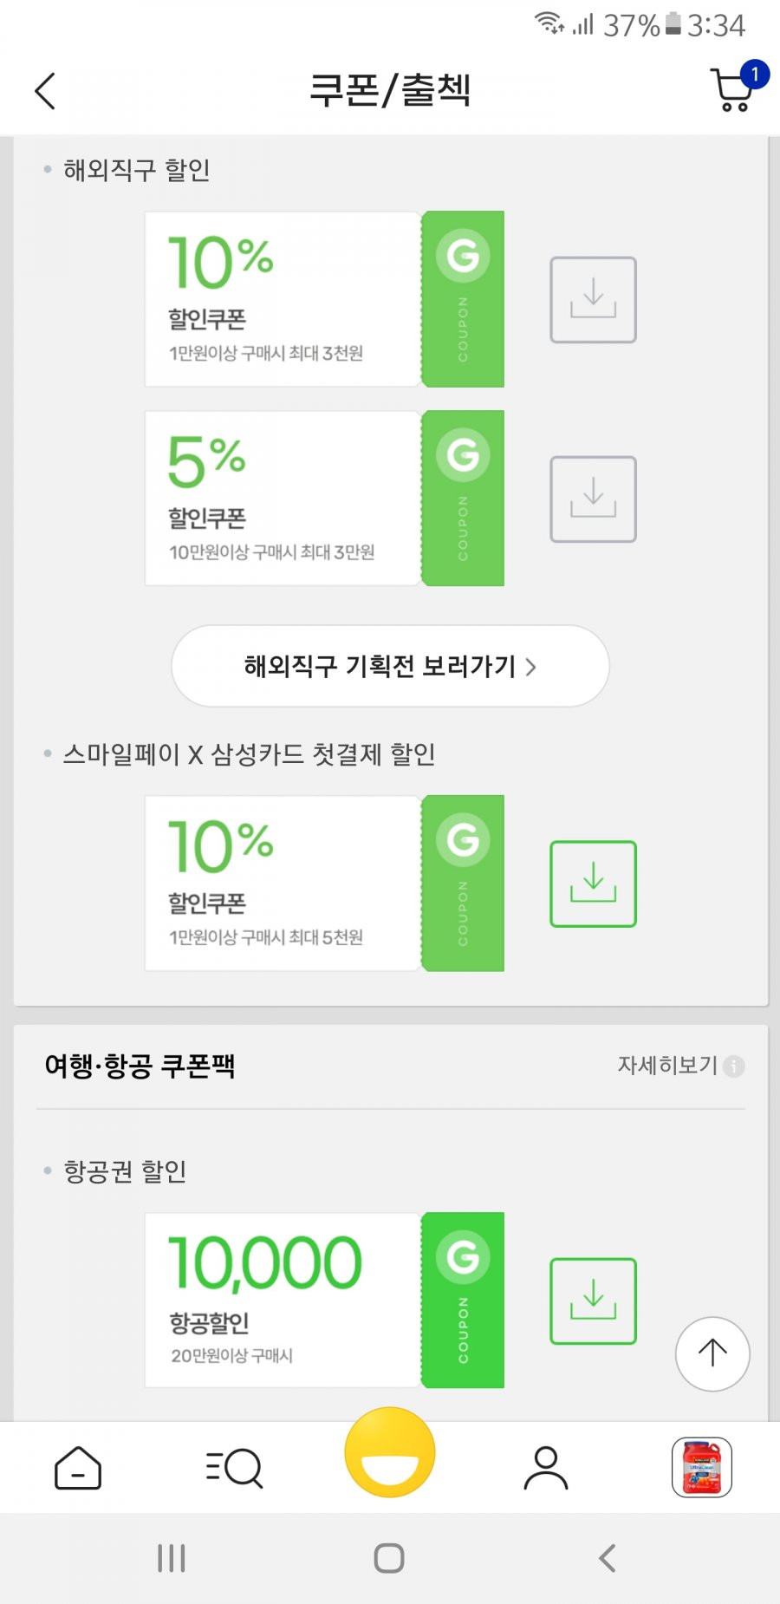Download the 10,000 won flight discount coupon
The height and width of the screenshot is (1604, 780).
[594, 1301]
